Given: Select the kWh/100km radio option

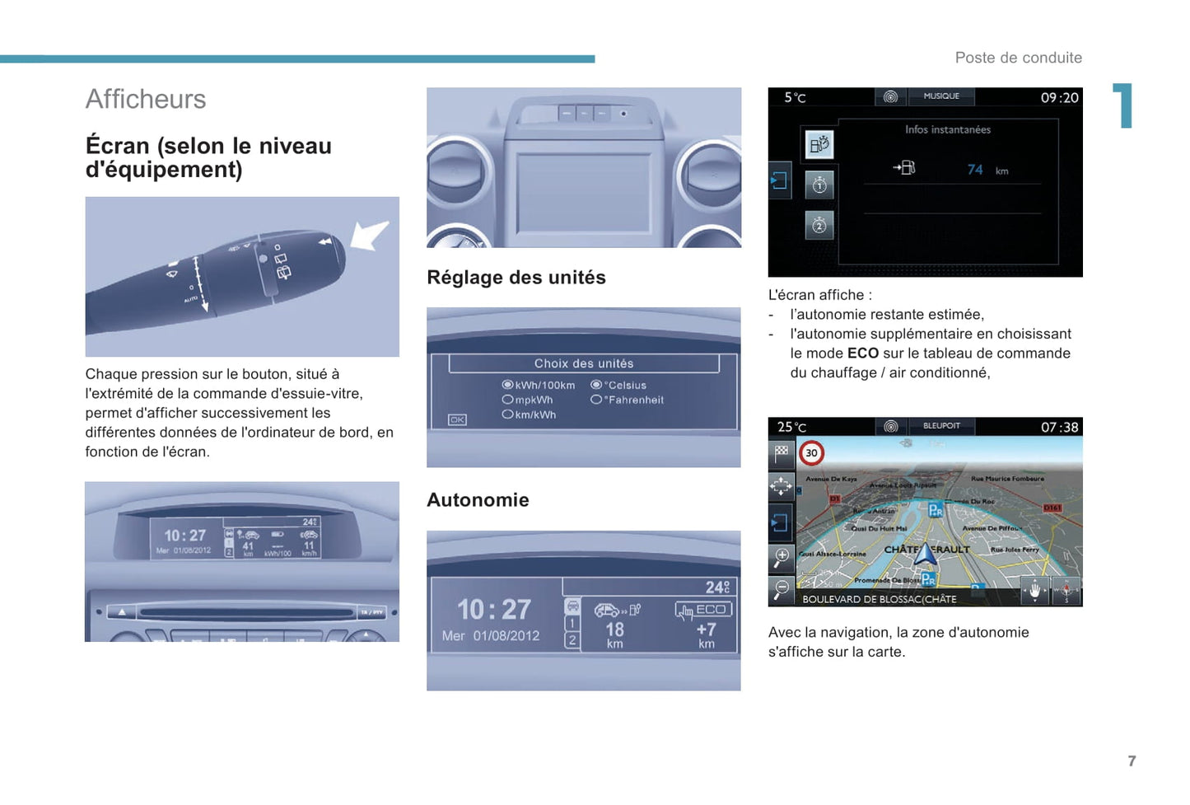Looking at the screenshot, I should pyautogui.click(x=508, y=385).
